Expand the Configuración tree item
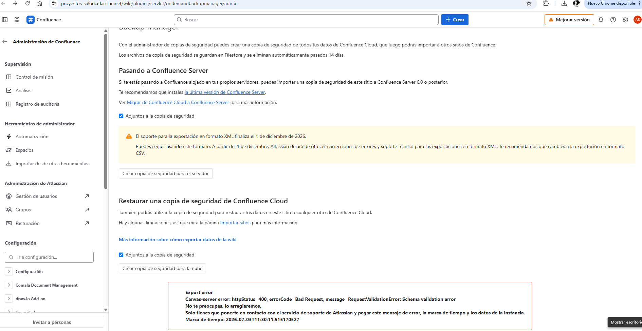642x331 pixels. pos(9,271)
